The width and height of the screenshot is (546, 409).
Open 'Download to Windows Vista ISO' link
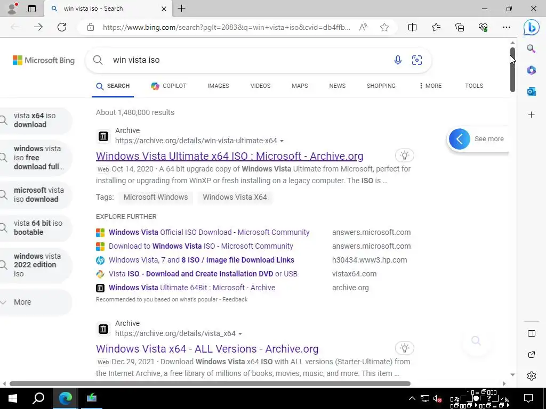tap(201, 246)
